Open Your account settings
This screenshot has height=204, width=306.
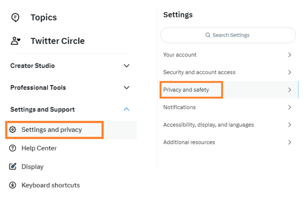pos(180,55)
